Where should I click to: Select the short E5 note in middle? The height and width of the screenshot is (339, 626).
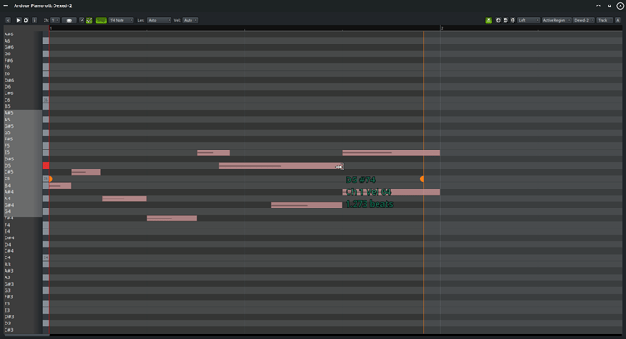(x=213, y=153)
